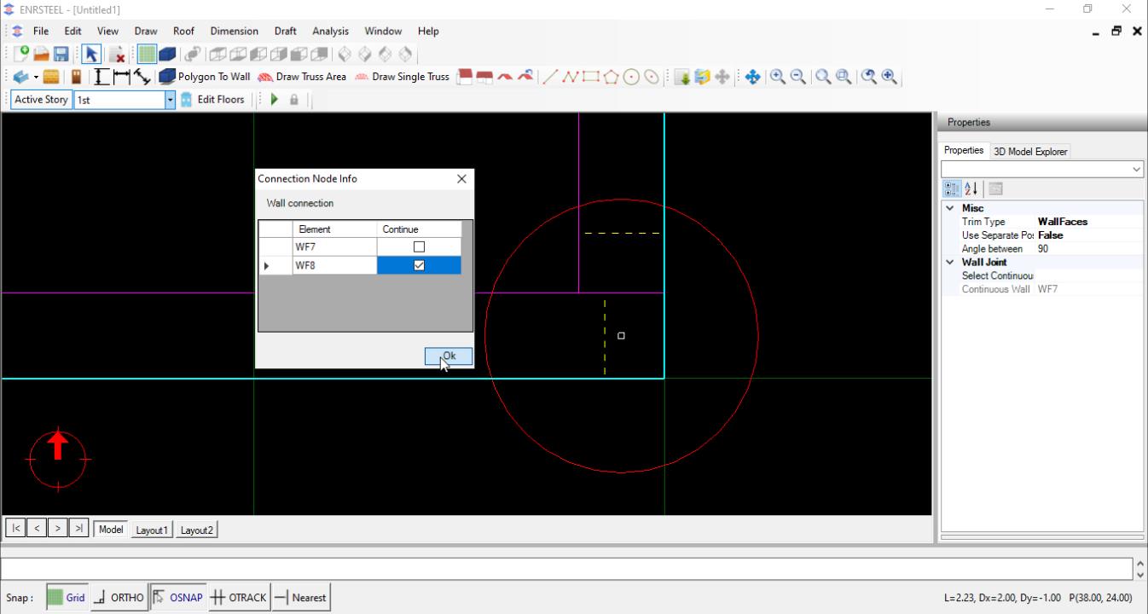Open the Analysis menu
The width and height of the screenshot is (1148, 614).
point(330,32)
